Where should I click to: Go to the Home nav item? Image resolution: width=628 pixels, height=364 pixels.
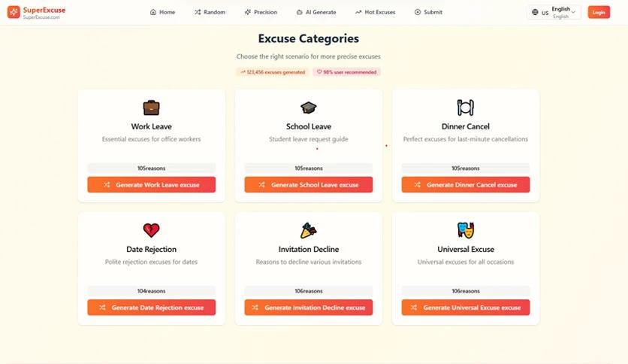point(162,12)
